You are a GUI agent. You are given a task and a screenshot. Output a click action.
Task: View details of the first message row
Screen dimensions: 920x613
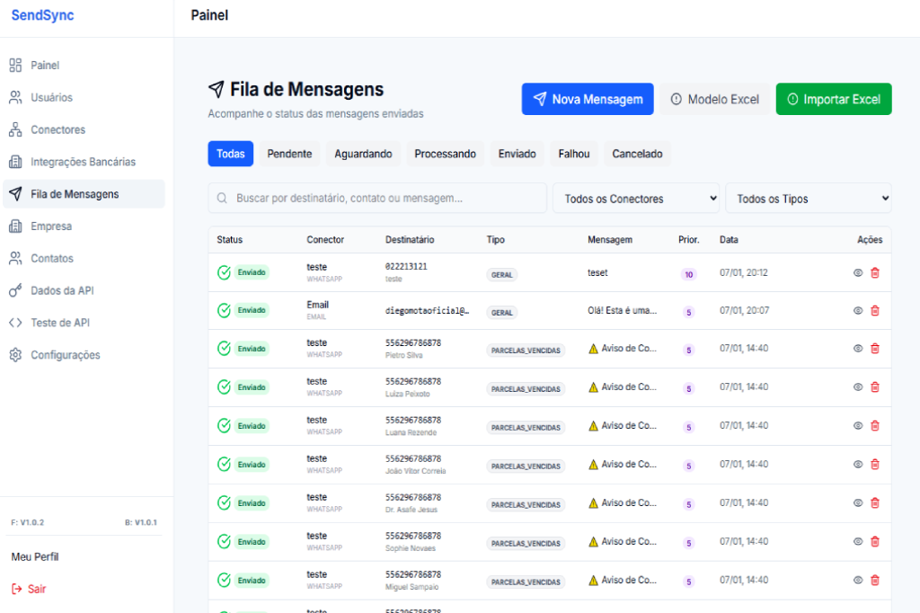point(858,271)
